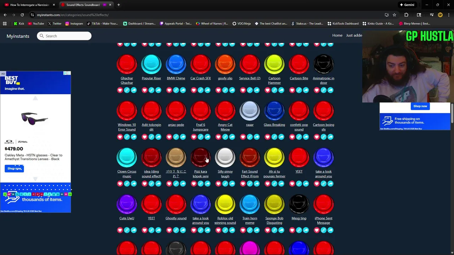Play the cyan Clown Circus music button
The image size is (454, 255).
point(127,158)
